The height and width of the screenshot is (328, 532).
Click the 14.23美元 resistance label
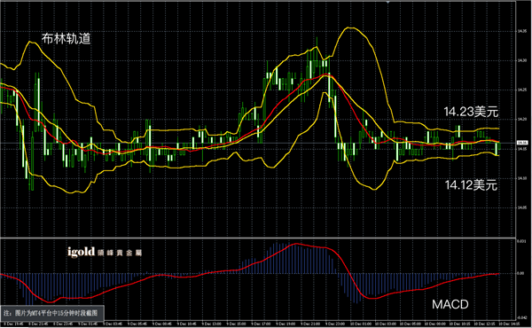(x=471, y=112)
